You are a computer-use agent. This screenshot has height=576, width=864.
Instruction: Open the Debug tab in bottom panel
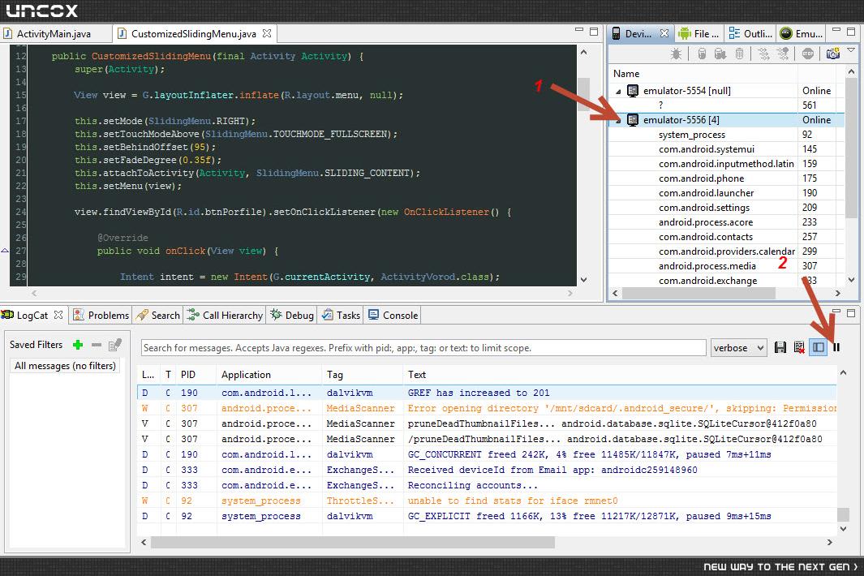tap(292, 316)
